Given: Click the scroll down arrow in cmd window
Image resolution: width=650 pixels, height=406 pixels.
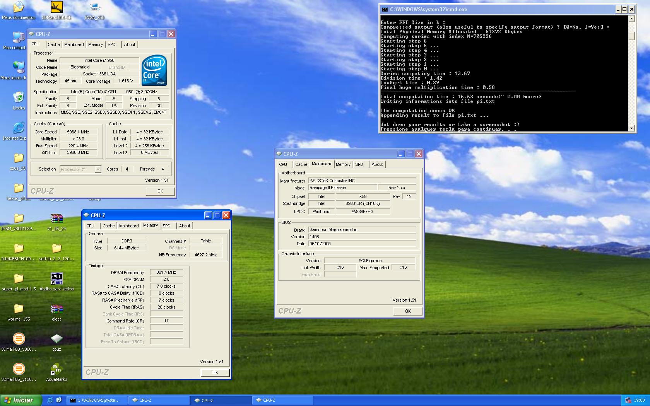Looking at the screenshot, I should [x=632, y=128].
